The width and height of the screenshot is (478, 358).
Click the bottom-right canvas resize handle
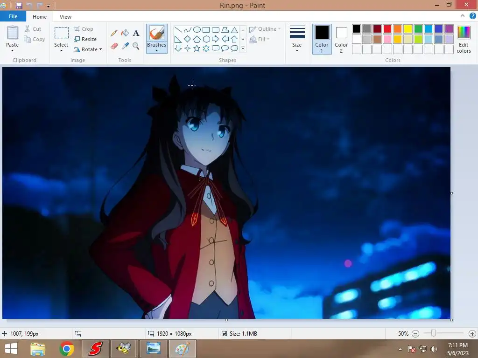(451, 320)
